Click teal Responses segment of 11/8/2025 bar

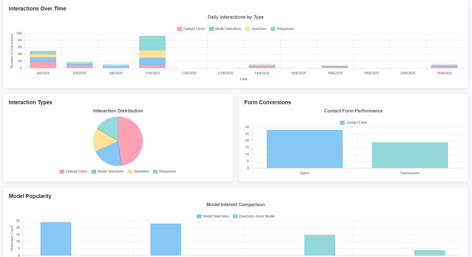pyautogui.click(x=152, y=43)
